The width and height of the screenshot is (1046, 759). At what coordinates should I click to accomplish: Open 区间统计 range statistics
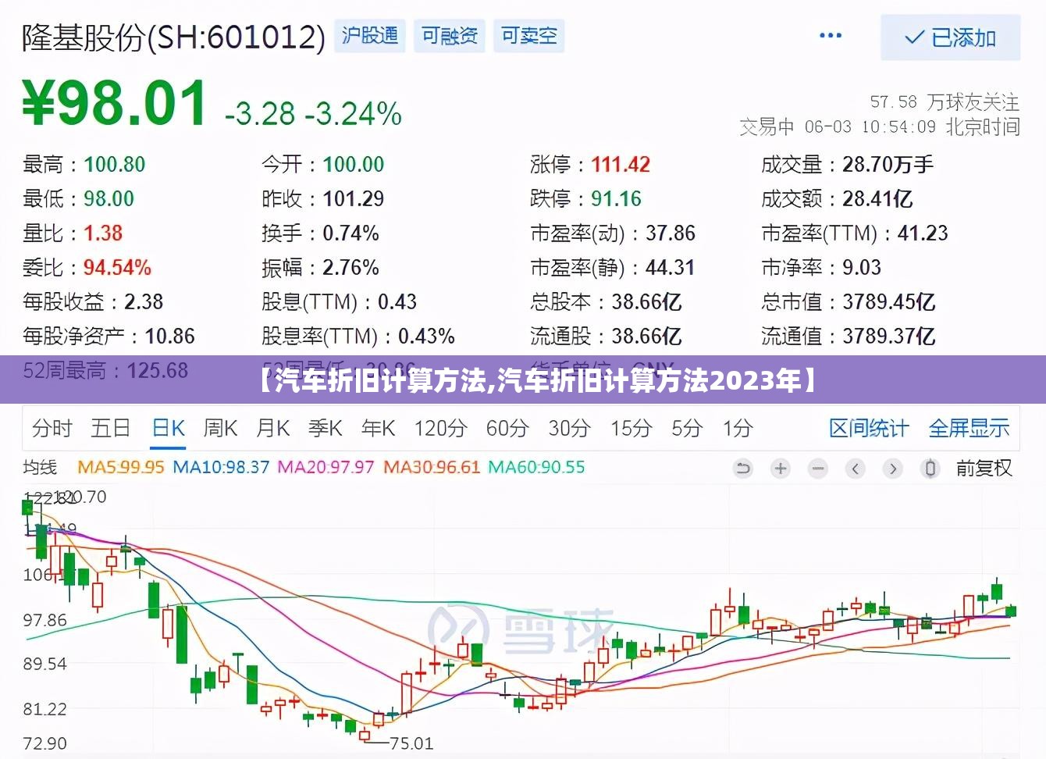pos(869,428)
